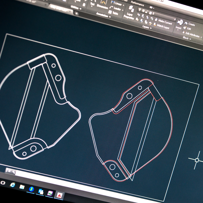203x203 pixels.
Task: Insert a Table from Annotation panel
Action: tap(113, 12)
